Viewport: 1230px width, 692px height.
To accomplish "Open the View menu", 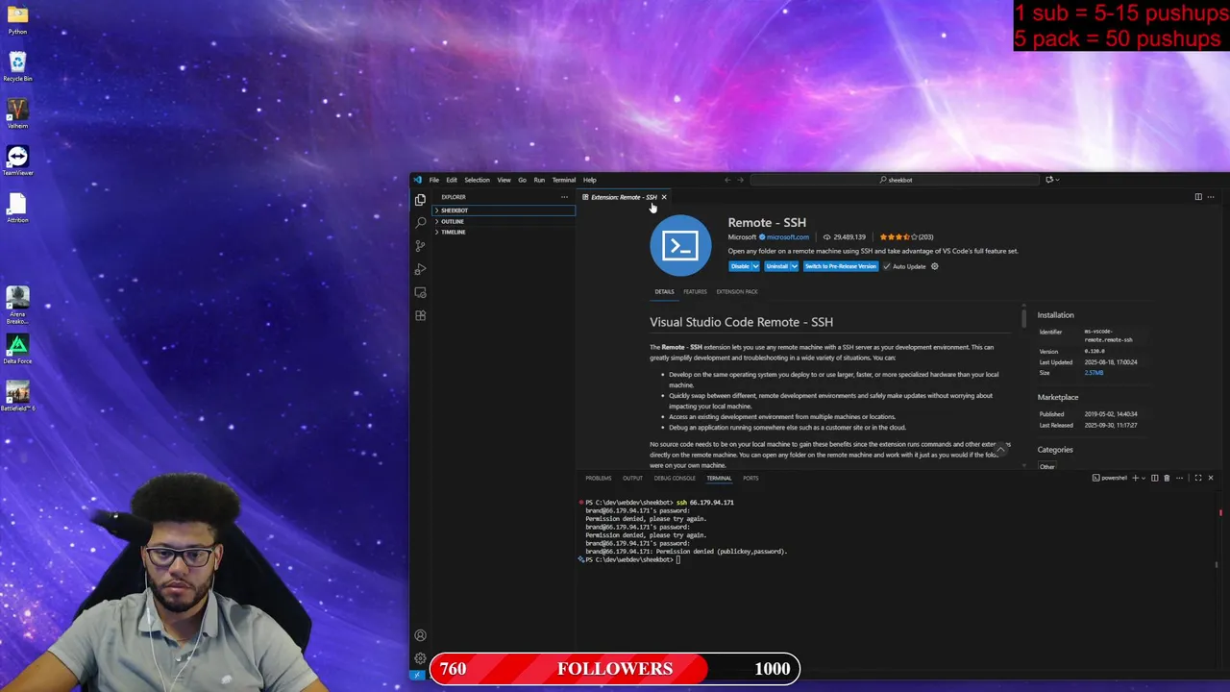I will point(504,180).
